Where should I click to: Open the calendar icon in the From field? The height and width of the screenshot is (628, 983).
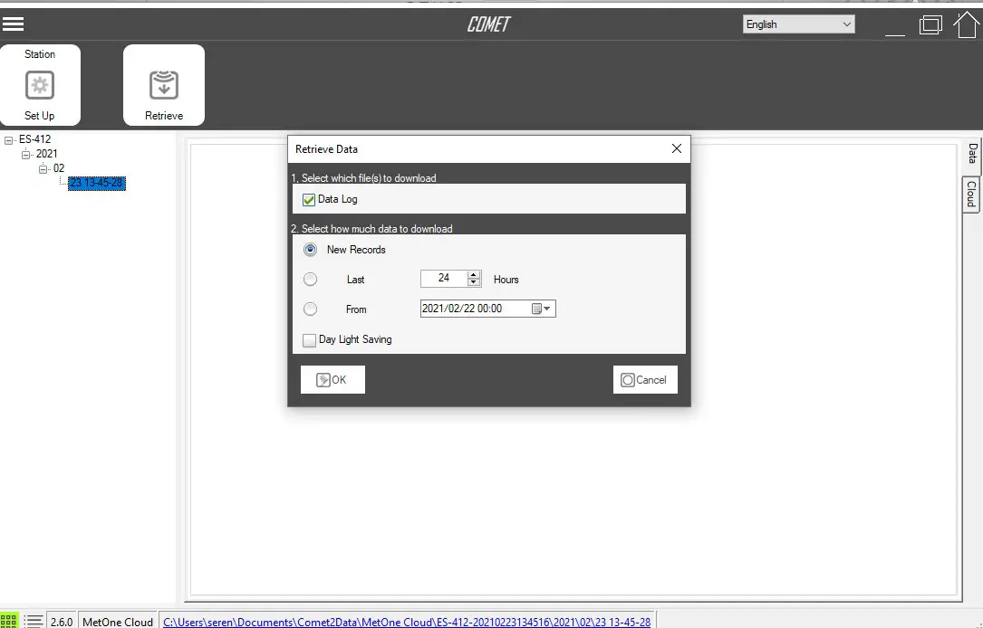pos(536,309)
